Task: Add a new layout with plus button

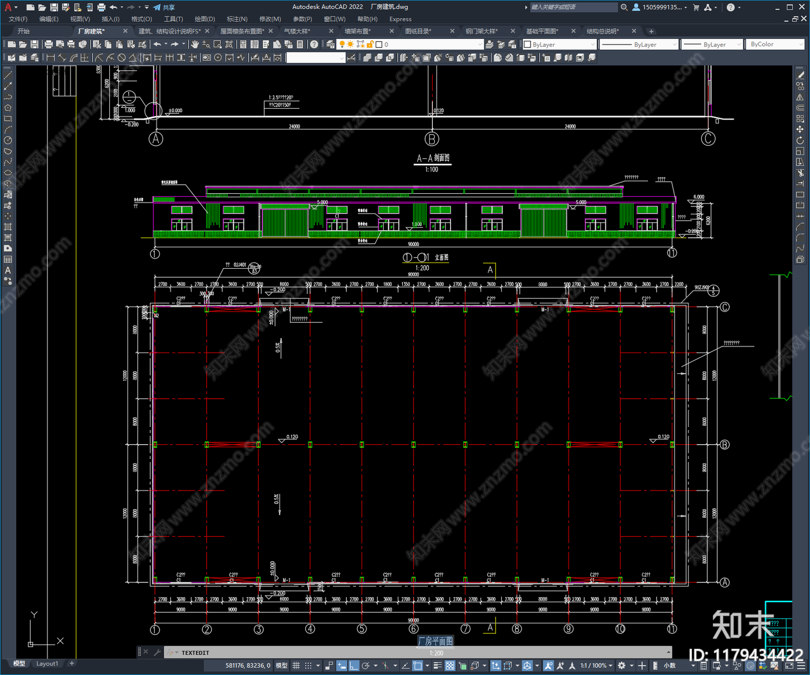Action: (x=72, y=663)
